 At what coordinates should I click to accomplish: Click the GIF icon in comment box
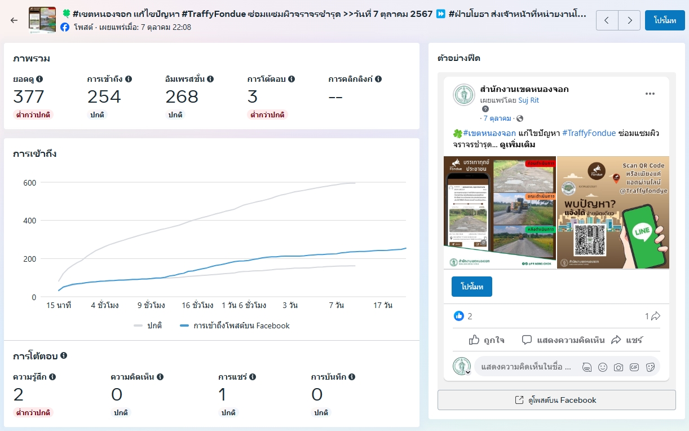pyautogui.click(x=634, y=367)
